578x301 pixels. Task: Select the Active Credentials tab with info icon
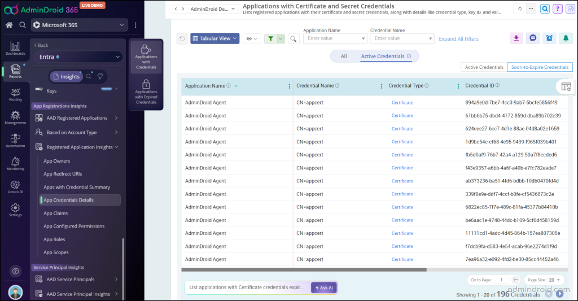(x=386, y=56)
